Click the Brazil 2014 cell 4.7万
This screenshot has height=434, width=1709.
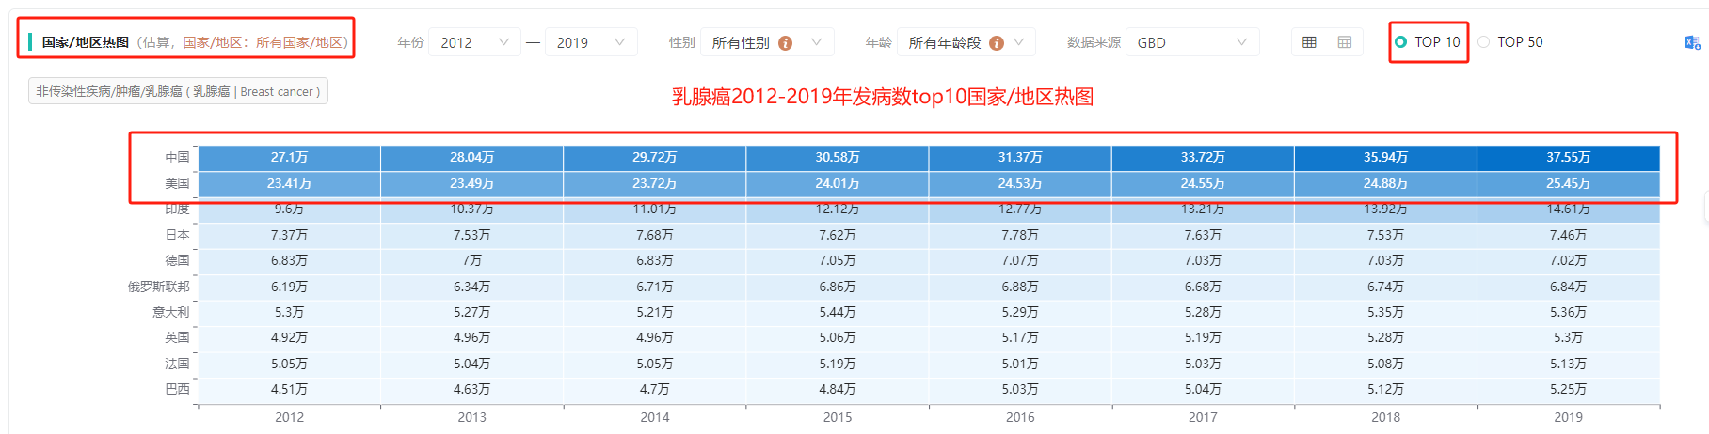pos(655,389)
